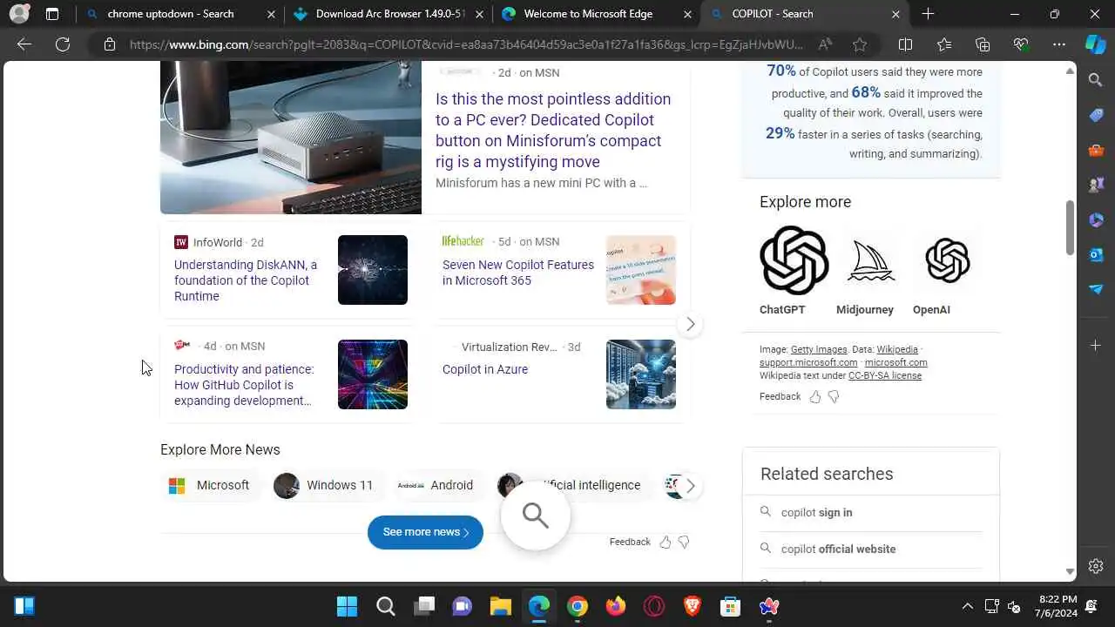This screenshot has width=1115, height=627.
Task: Thumbs up the news section feedback
Action: pyautogui.click(x=666, y=542)
